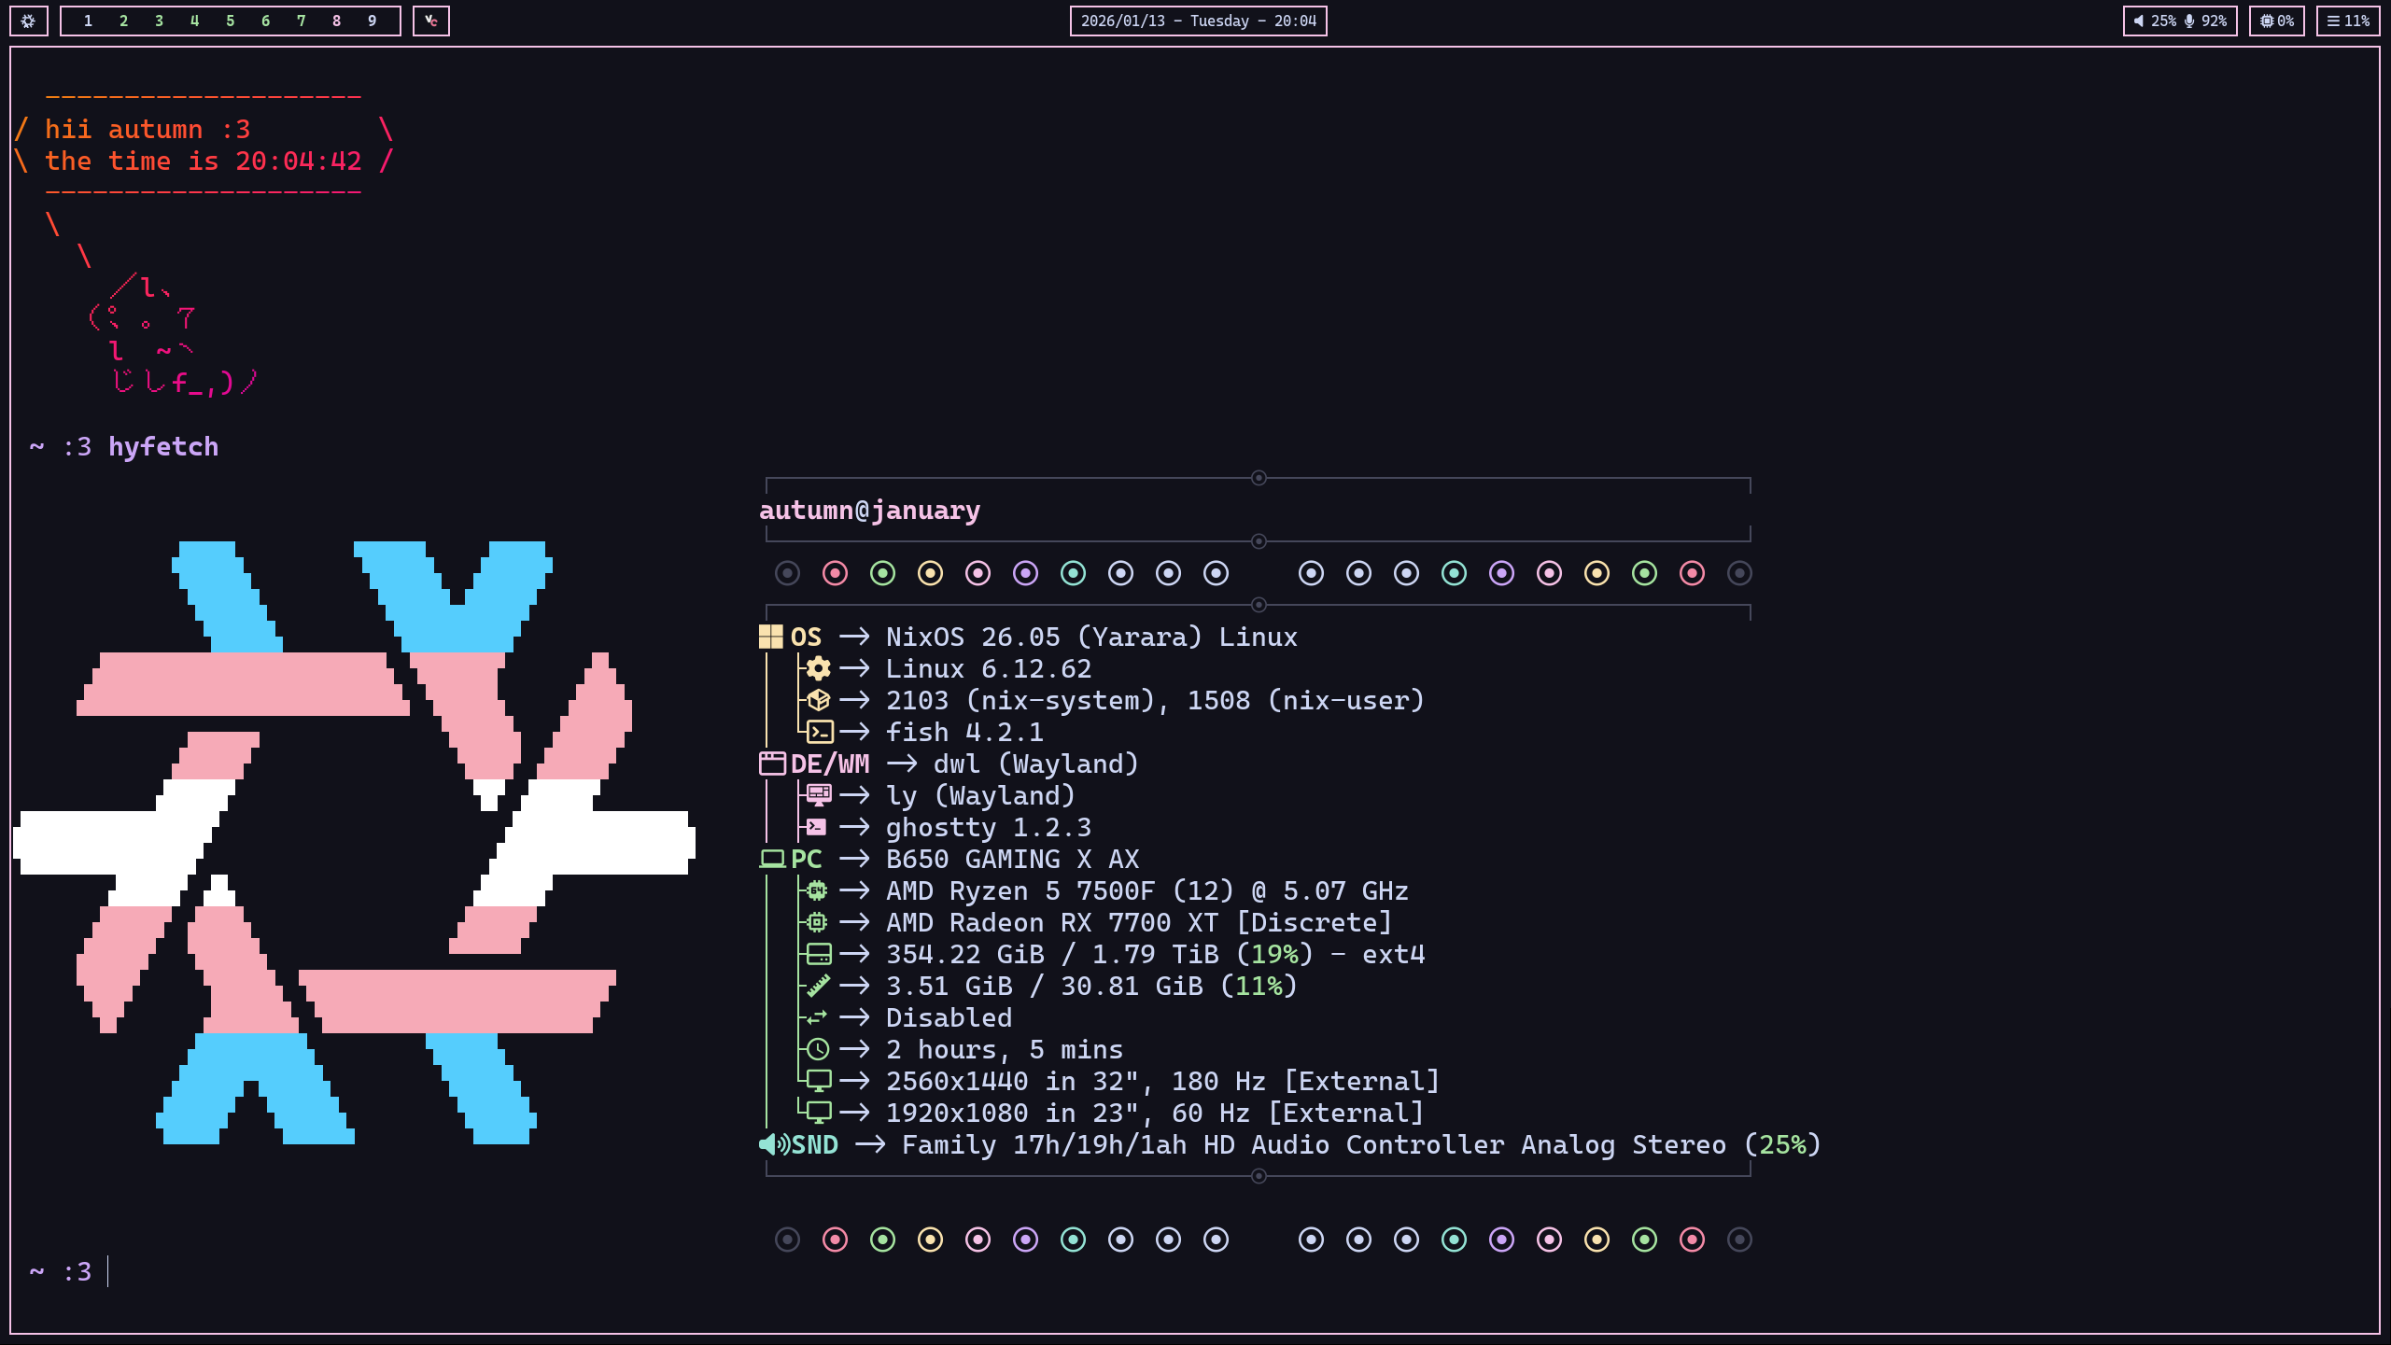2391x1345 pixels.
Task: Click '3.51 GiB / 30.81 GiB' memory text
Action: pos(1044,987)
